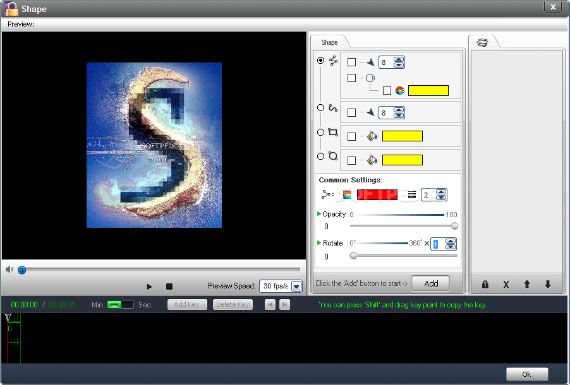Click the curve shape icon
The height and width of the screenshot is (385, 570).
point(333,108)
